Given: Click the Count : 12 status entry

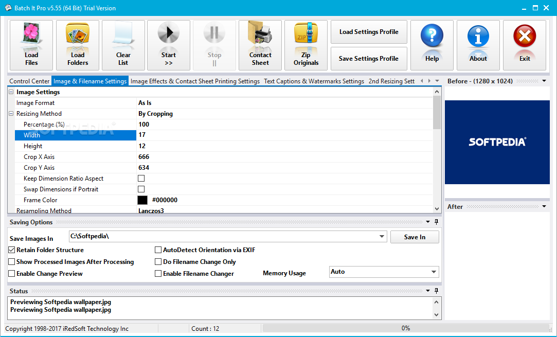Looking at the screenshot, I should 205,328.
